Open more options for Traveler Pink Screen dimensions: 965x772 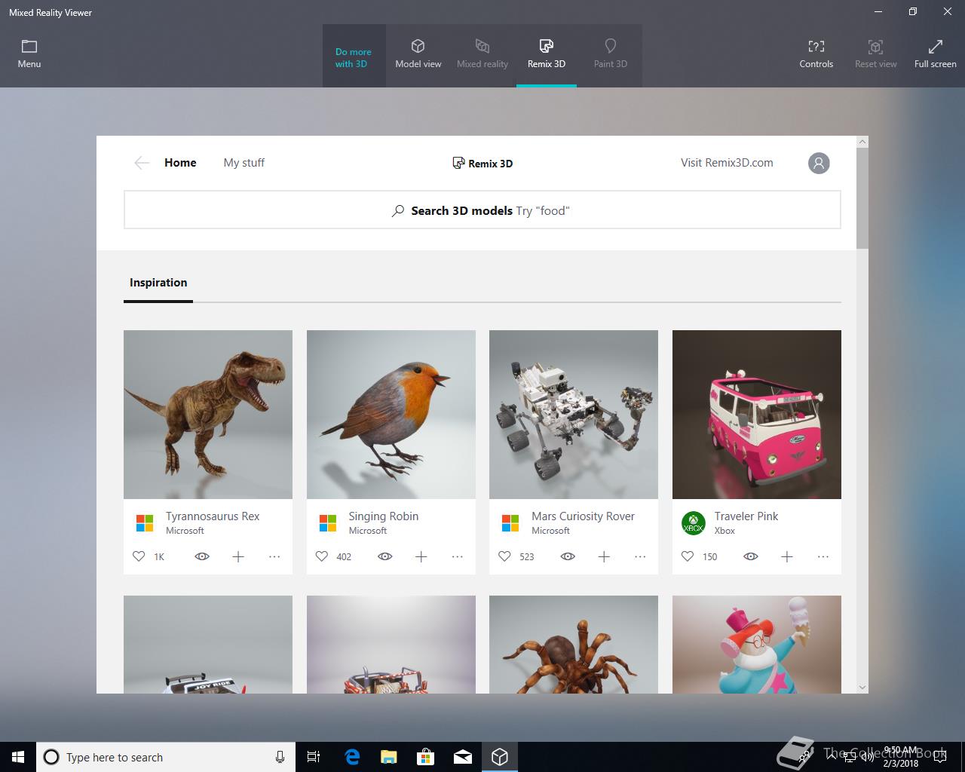[823, 556]
